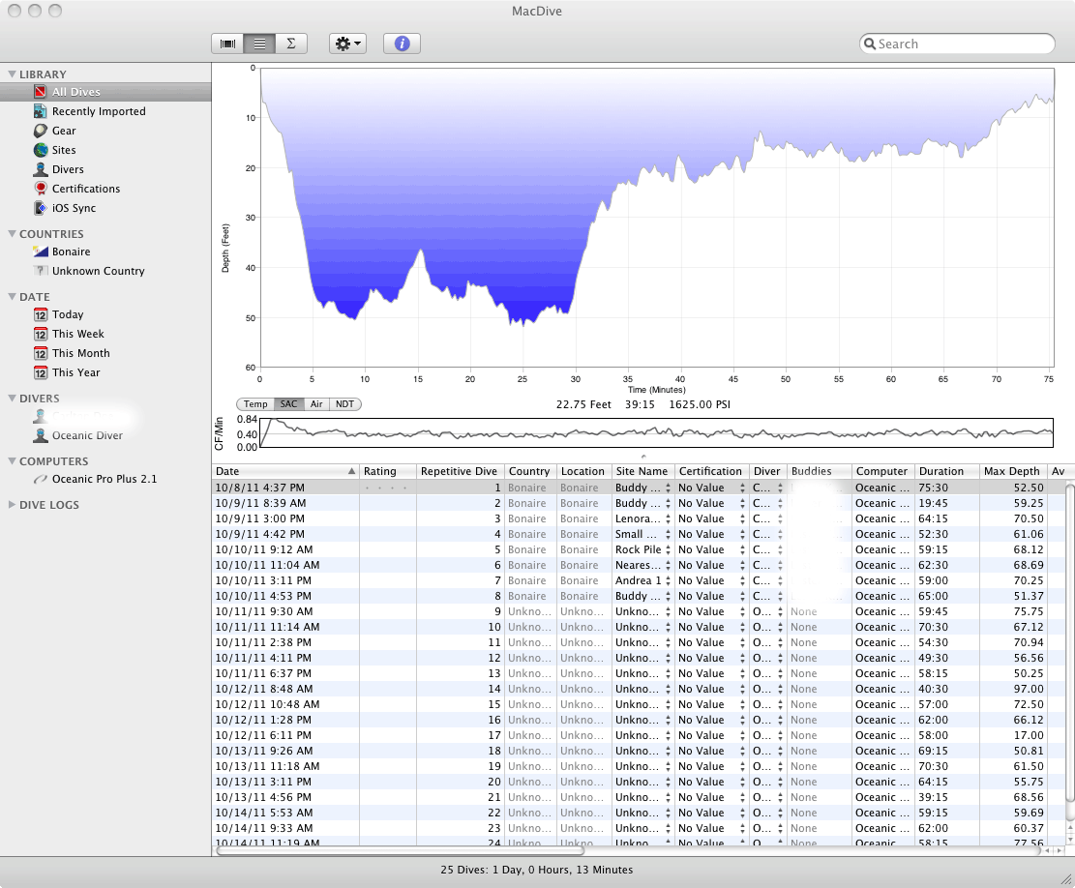Sort the table by Max Depth column
This screenshot has width=1075, height=888.
(x=1010, y=471)
